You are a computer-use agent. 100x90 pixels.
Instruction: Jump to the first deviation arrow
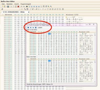28,28
